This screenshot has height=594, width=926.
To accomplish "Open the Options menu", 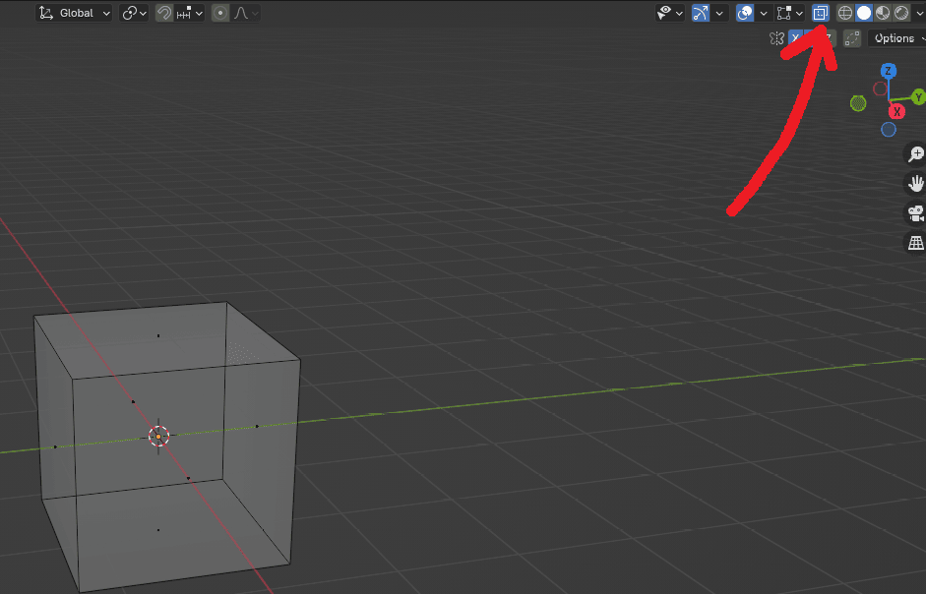I will coord(896,38).
